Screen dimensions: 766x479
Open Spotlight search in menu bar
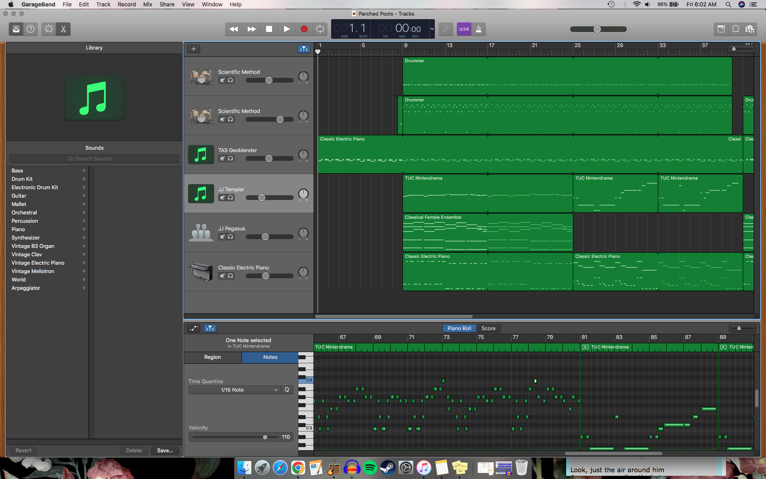pyautogui.click(x=728, y=4)
